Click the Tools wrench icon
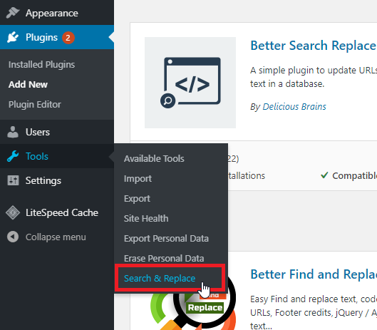The height and width of the screenshot is (330, 377). click(13, 156)
